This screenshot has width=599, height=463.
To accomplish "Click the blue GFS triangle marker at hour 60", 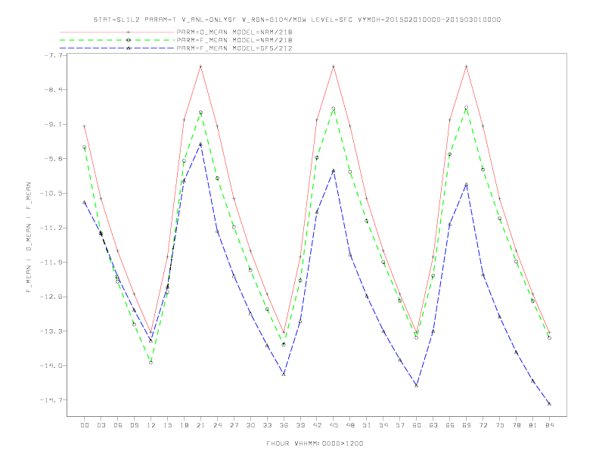I will tap(417, 385).
